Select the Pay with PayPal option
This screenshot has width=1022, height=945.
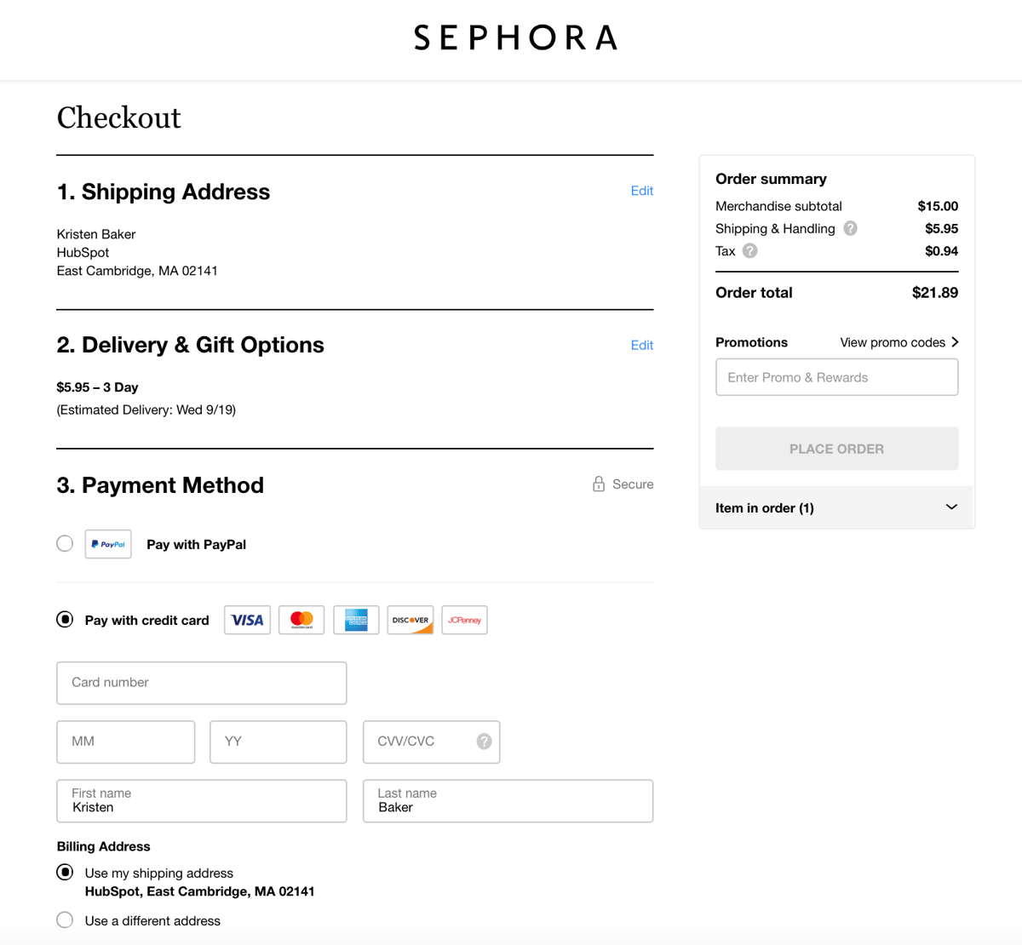click(x=65, y=543)
